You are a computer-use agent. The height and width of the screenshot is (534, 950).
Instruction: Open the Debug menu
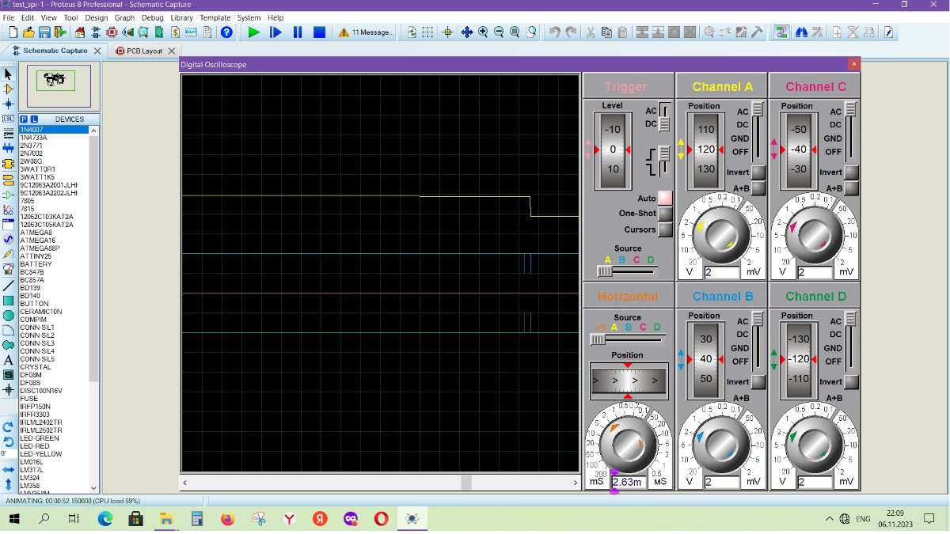coord(151,17)
